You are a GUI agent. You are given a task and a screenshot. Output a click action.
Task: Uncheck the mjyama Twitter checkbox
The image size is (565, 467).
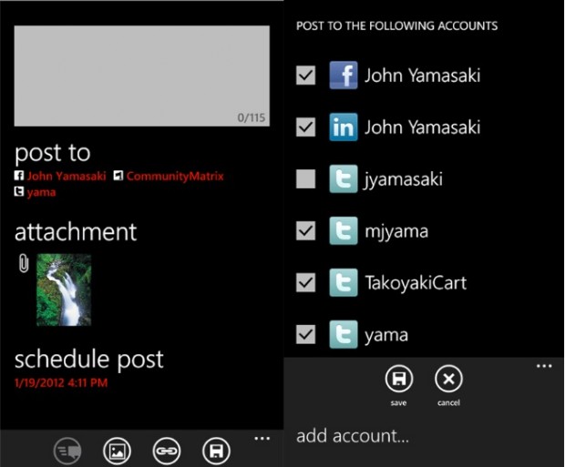pos(305,231)
